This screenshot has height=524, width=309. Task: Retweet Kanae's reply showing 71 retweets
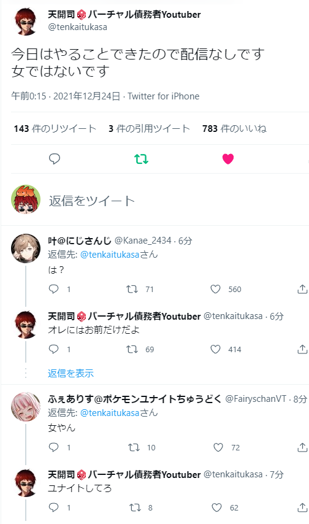coord(132,289)
